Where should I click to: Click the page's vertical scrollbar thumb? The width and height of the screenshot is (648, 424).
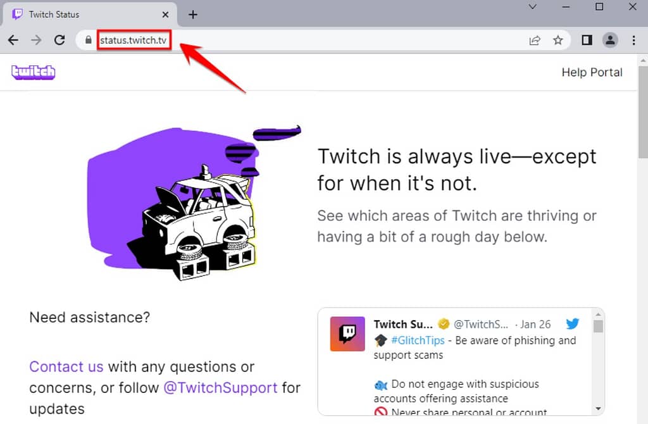pos(643,111)
